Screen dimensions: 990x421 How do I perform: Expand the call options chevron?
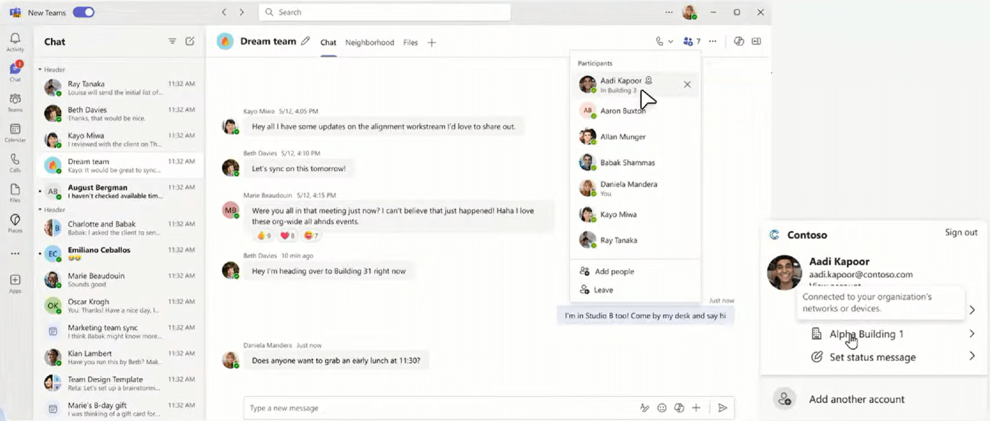[670, 41]
